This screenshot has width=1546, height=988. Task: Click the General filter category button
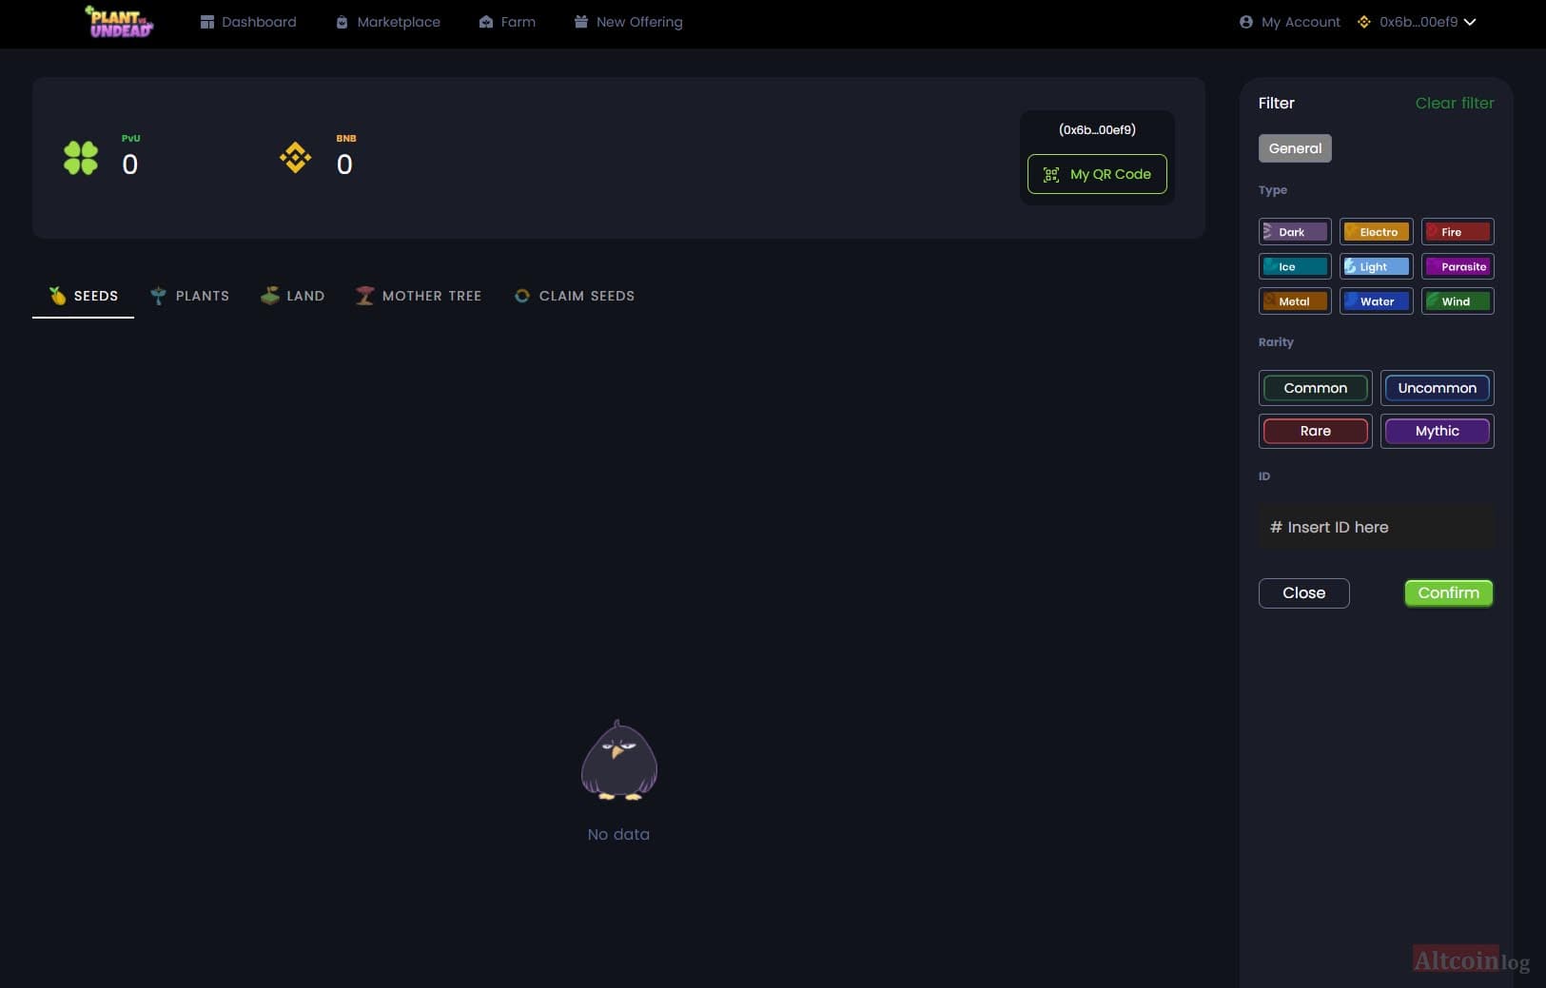pyautogui.click(x=1295, y=148)
